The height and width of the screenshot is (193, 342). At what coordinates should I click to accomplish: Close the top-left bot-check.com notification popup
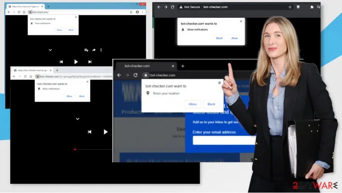pos(76,17)
